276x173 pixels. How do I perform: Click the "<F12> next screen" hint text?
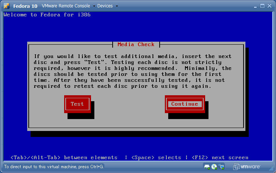pyautogui.click(x=220, y=157)
